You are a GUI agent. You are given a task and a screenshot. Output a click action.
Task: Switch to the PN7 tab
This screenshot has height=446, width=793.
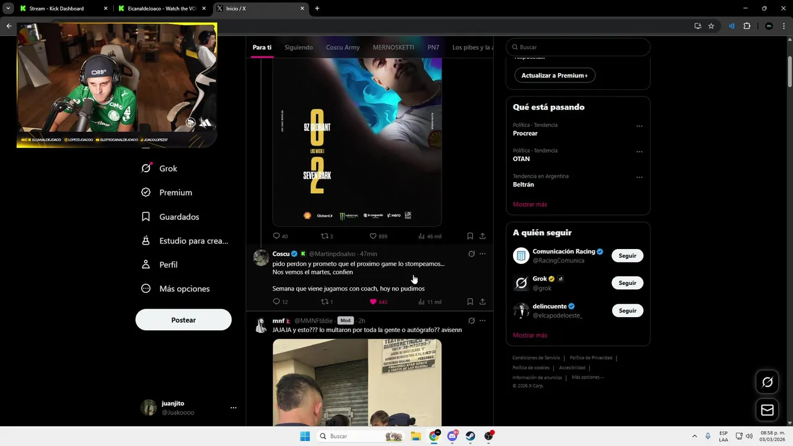[433, 48]
